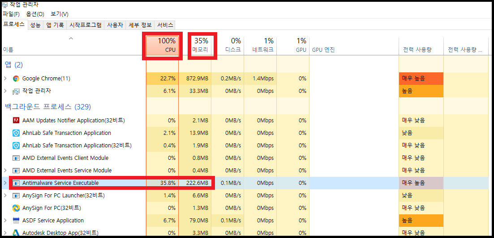Select the 프로세스 tab
The width and height of the screenshot is (494, 238).
pyautogui.click(x=14, y=25)
